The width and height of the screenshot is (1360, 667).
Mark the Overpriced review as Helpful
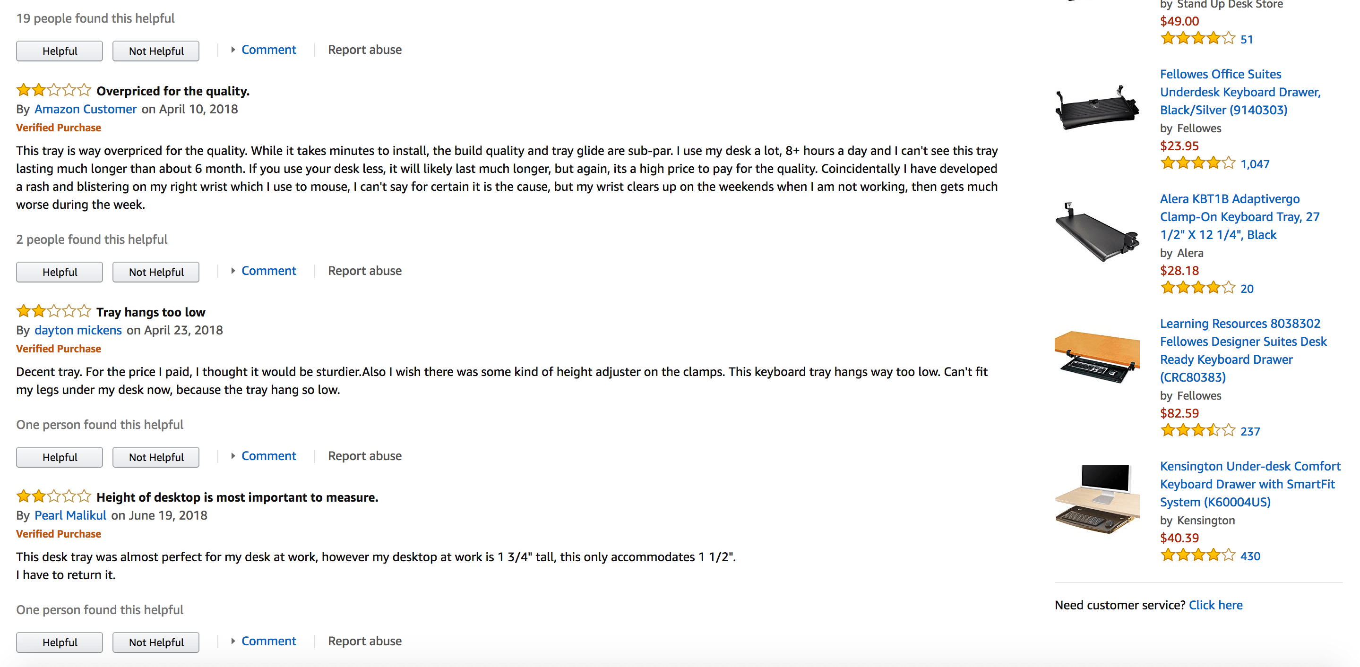pos(60,272)
